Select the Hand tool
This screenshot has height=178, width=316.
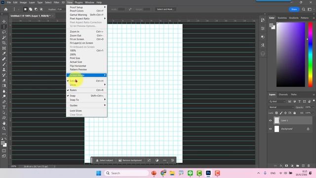4,123
